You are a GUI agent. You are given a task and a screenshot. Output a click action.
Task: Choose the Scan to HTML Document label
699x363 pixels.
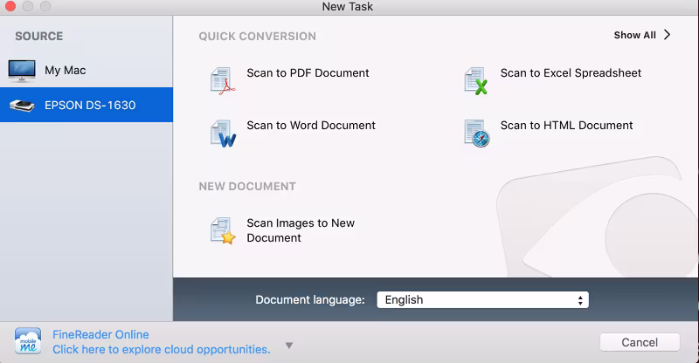(566, 125)
